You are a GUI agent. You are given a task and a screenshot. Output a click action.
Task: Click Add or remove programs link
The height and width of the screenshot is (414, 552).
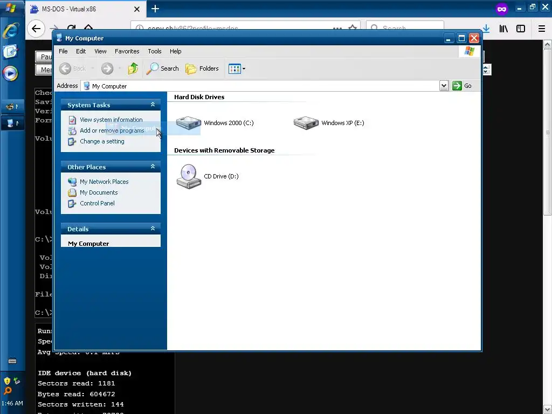(x=112, y=130)
